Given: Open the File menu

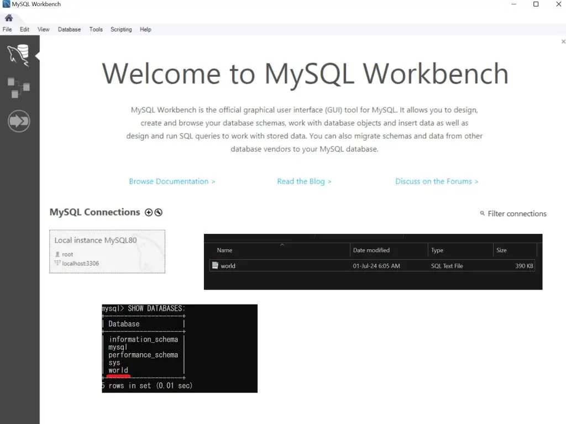Looking at the screenshot, I should coord(7,29).
